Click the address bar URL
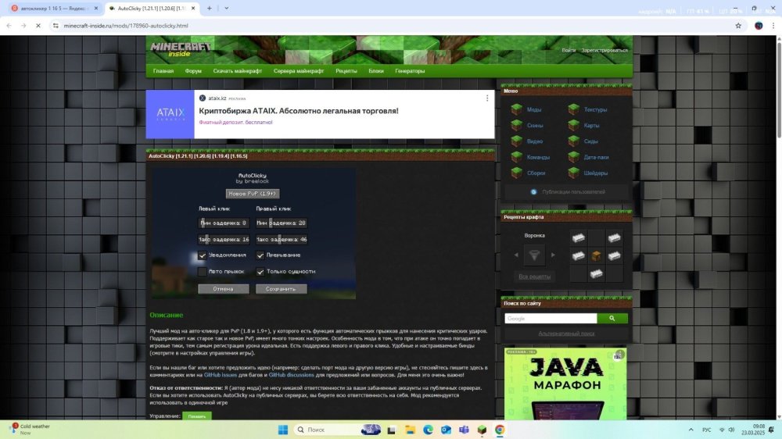 (x=126, y=26)
